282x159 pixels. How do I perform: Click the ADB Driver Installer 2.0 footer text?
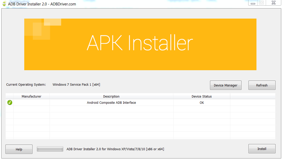pos(115,149)
